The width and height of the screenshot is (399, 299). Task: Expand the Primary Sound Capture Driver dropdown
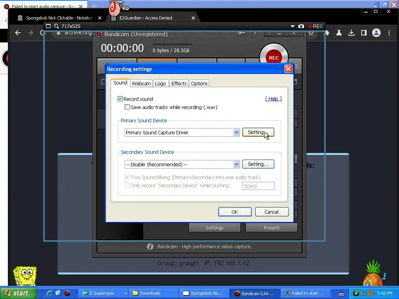tap(236, 132)
